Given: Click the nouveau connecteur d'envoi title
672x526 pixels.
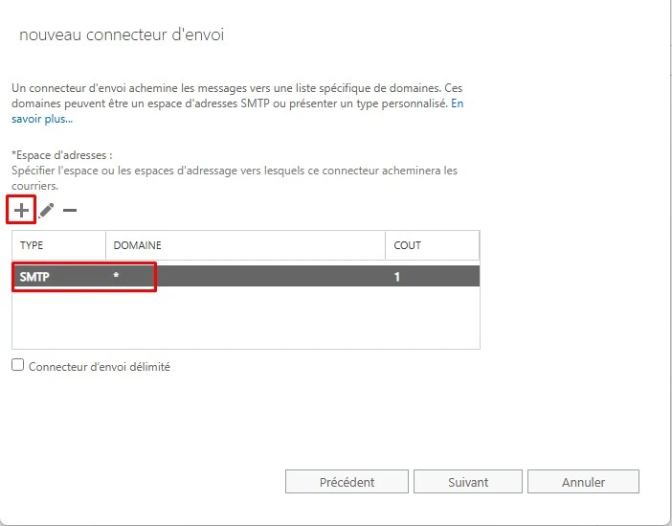Looking at the screenshot, I should click(122, 34).
